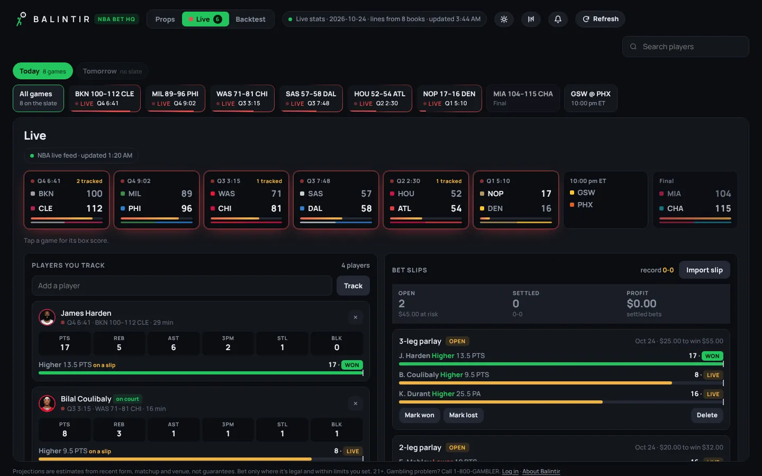Screen dimensions: 762x476
Task: Toggle the light/dark theme sun icon
Action: click(504, 19)
